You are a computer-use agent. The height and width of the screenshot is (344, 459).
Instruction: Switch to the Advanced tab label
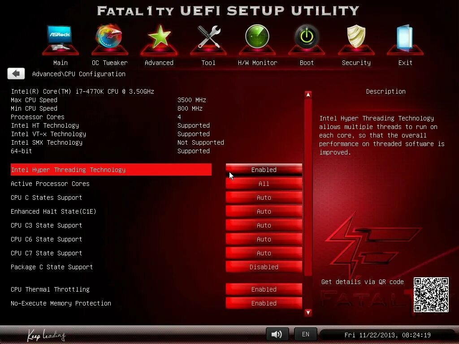[x=159, y=63]
